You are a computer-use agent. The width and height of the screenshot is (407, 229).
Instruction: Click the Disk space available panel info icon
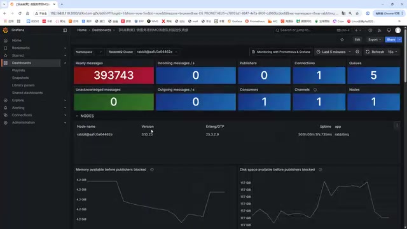321,170
